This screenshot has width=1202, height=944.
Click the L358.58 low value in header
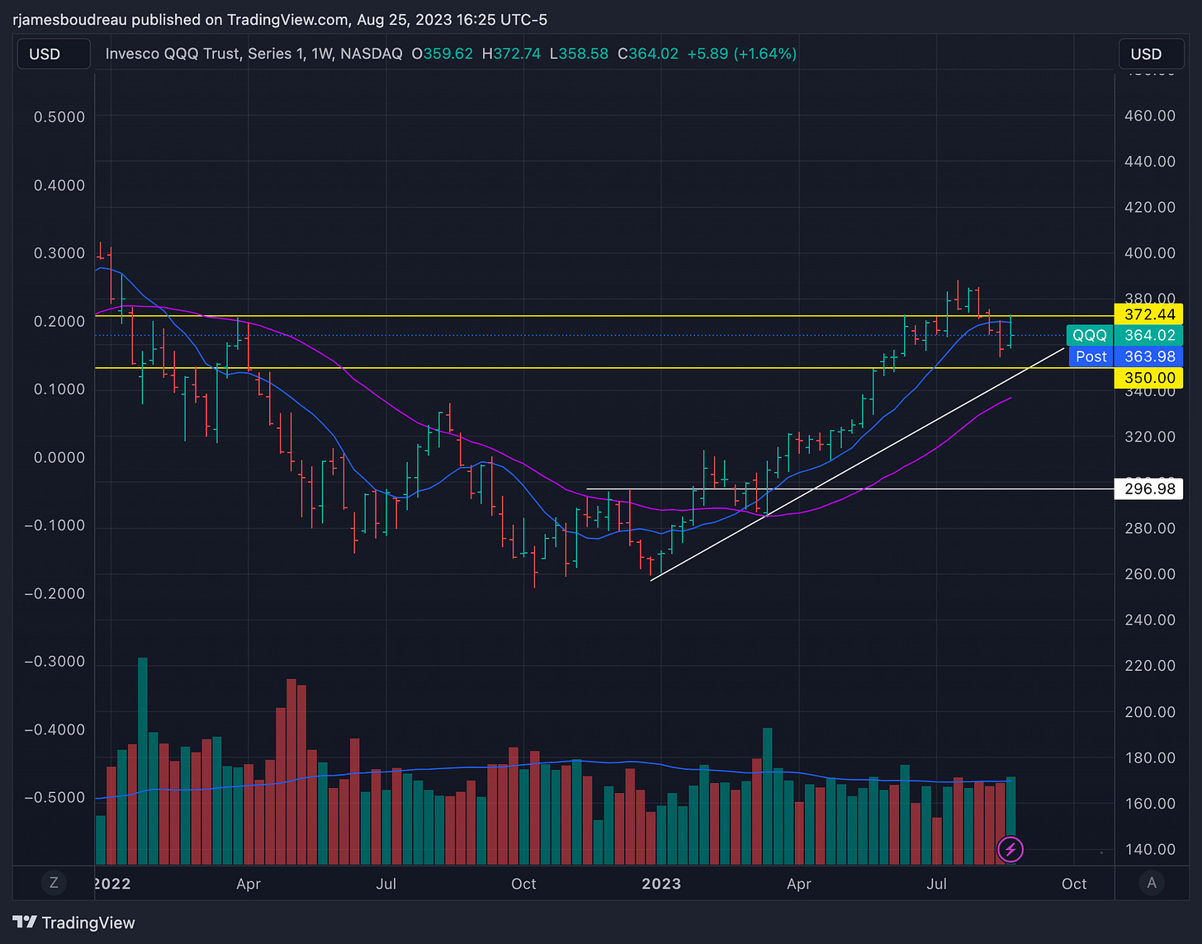(x=579, y=54)
